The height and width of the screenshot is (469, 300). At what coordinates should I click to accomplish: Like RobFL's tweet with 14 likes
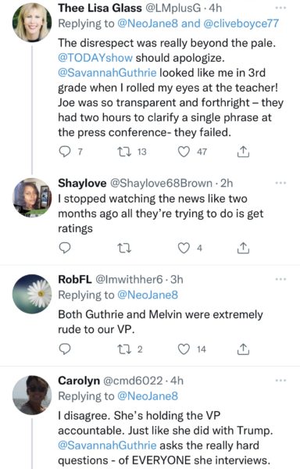click(184, 349)
